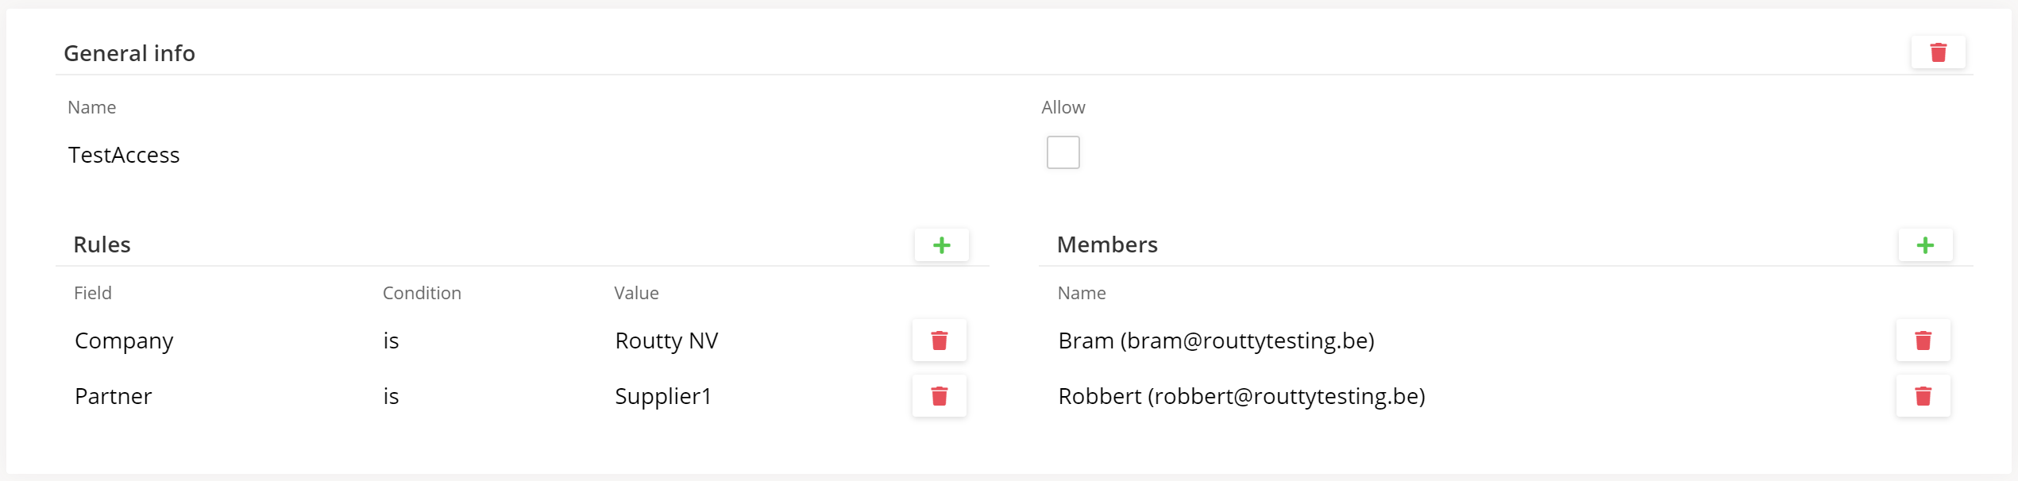
Task: Add a new member with plus icon
Action: pyautogui.click(x=1924, y=245)
